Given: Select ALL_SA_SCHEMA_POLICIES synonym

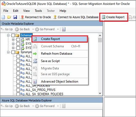Looking at the screenshot, I should tap(44, 94).
